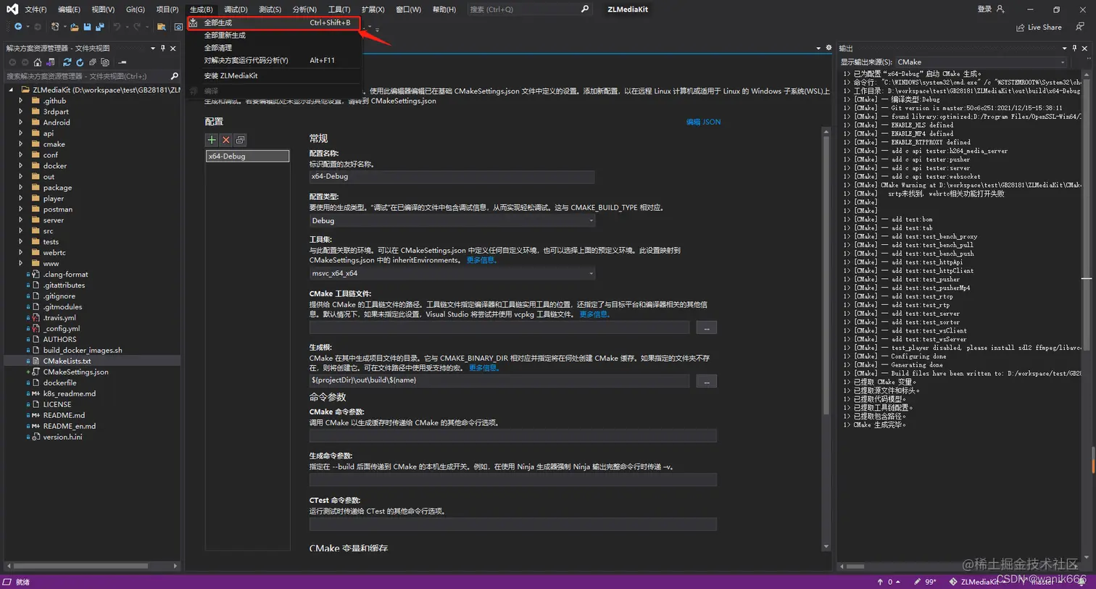The width and height of the screenshot is (1096, 589).
Task: Click the Solution Explorer search magnifier icon
Action: coord(174,76)
